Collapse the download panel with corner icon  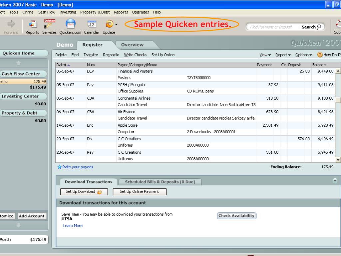(335, 180)
